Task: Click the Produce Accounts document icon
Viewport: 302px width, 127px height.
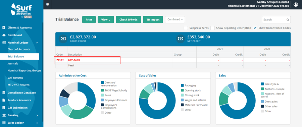Action: tap(4, 100)
